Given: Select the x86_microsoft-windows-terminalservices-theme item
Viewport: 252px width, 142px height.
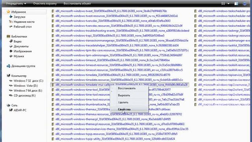Looking at the screenshot, I should tap(122, 129).
